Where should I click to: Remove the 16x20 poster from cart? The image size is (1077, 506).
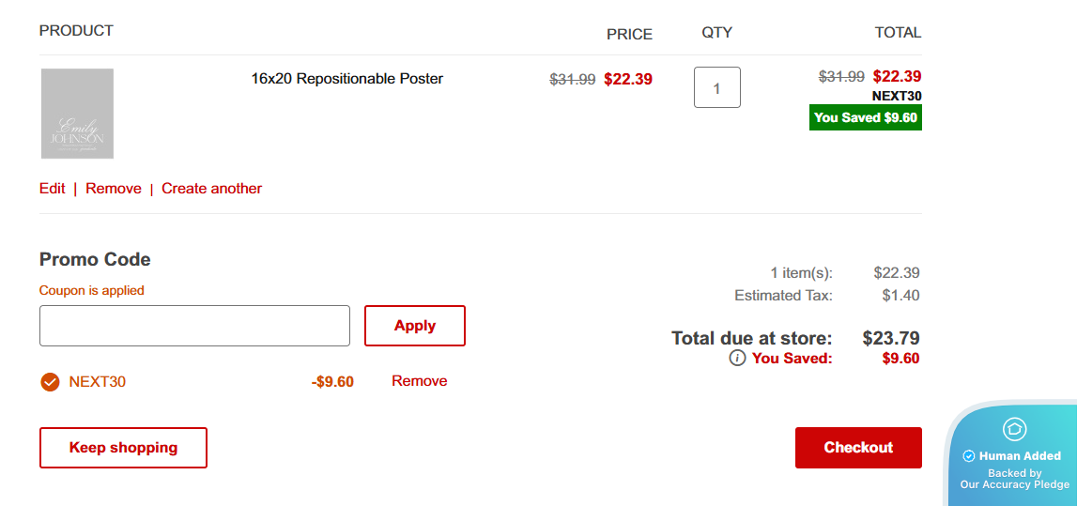[113, 189]
